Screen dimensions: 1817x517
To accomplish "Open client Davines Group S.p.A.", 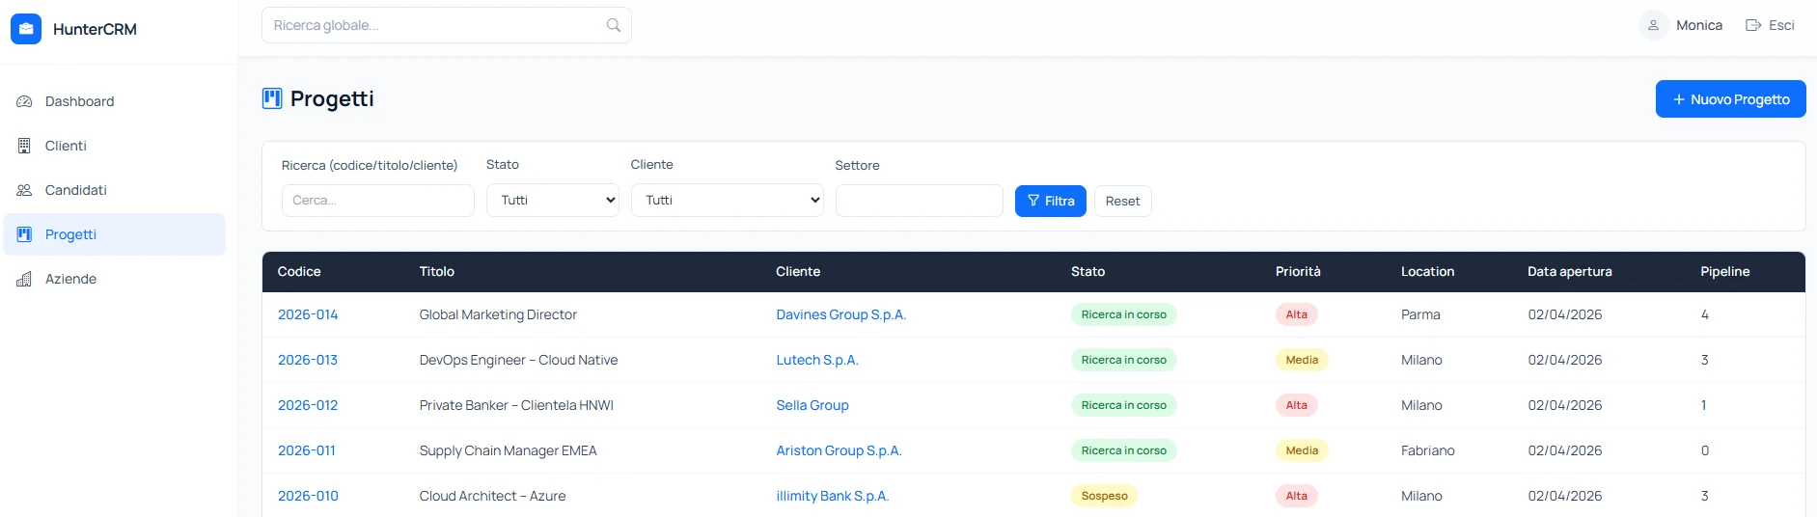I will coord(841,314).
